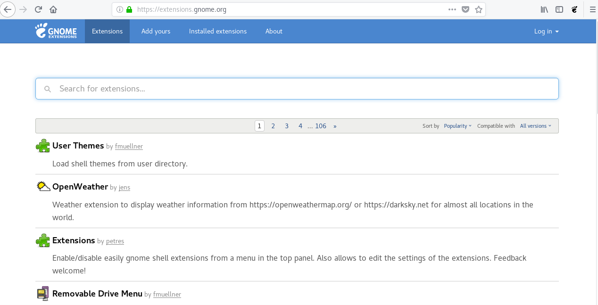Open the Firefox hamburger menu
Viewport: 598px width, 305px height.
[593, 9]
